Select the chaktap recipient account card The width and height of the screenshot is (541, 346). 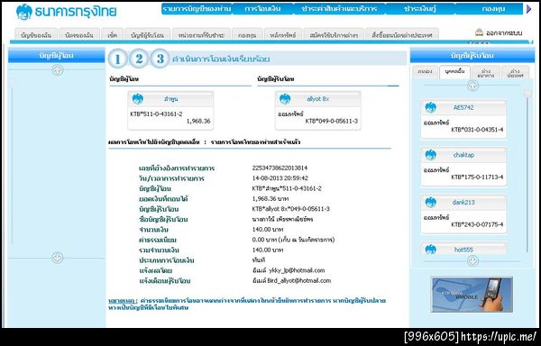(463, 167)
